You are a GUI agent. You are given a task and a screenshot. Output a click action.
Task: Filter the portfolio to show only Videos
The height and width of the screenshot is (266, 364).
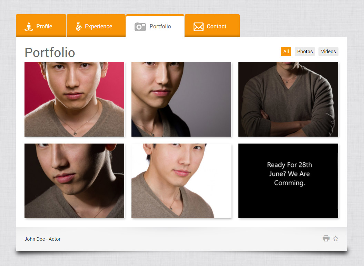click(x=328, y=51)
